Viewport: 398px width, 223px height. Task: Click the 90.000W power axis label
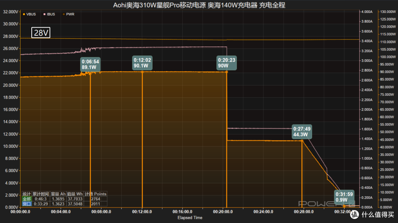[388, 72]
